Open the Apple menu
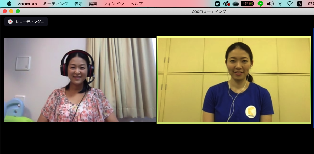The height and width of the screenshot is (154, 314). click(x=9, y=4)
